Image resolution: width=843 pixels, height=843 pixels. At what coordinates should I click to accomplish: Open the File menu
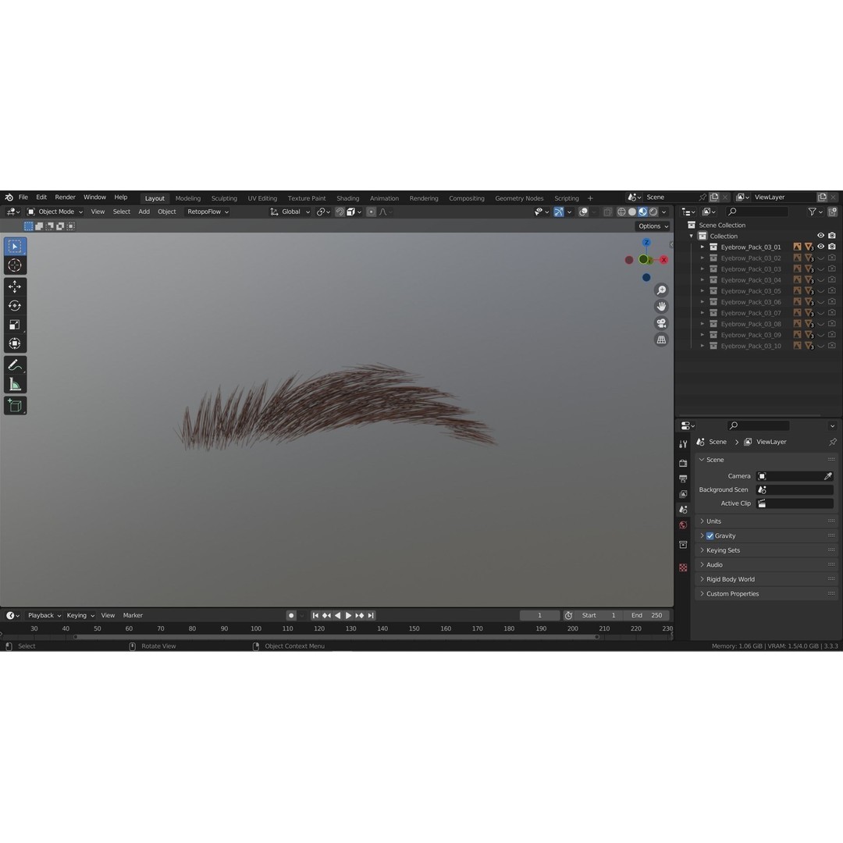(x=23, y=197)
